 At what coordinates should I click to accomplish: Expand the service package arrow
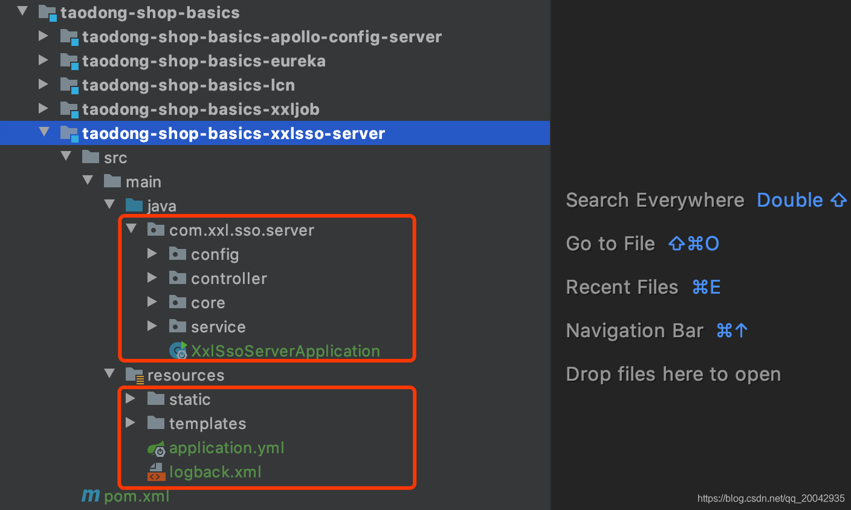tap(152, 326)
